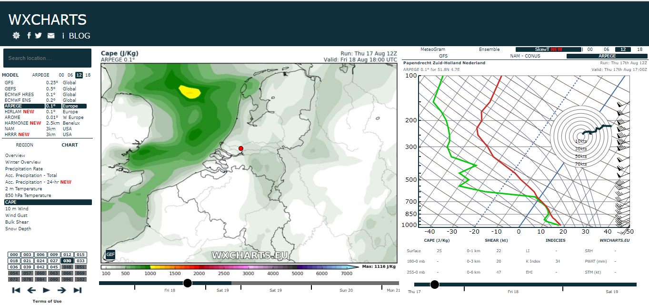Open the BLOG link
Image resolution: width=649 pixels, height=305 pixels.
click(x=80, y=36)
